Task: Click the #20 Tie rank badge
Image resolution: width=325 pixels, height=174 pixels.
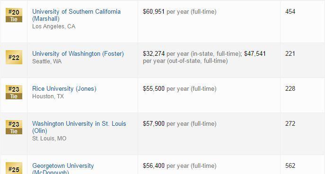Action: point(14,15)
